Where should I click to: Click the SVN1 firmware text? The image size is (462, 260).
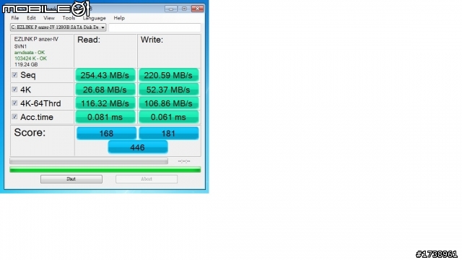pos(20,46)
